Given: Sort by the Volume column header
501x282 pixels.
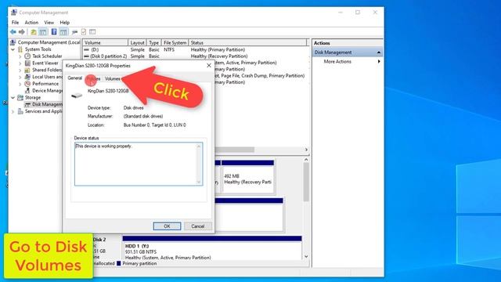Looking at the screenshot, I should click(x=106, y=42).
